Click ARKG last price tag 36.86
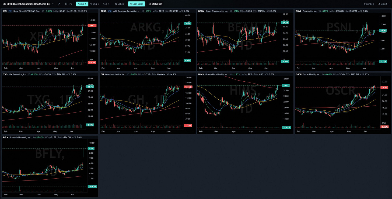This screenshot has width=392, height=199. click(188, 23)
